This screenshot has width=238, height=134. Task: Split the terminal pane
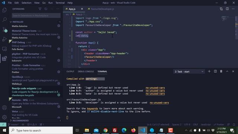(215, 71)
